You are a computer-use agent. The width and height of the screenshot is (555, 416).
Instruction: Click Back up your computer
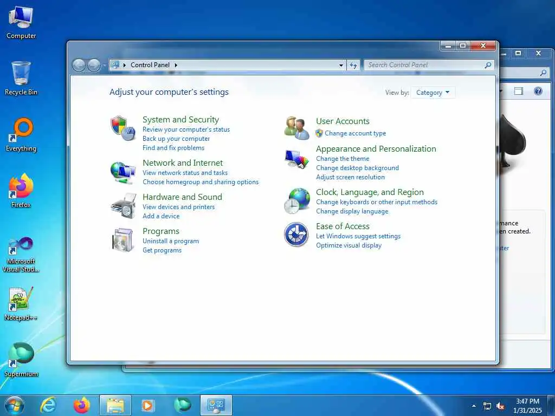click(176, 139)
